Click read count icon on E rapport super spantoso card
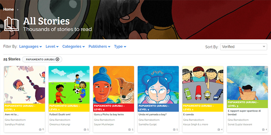 (x=263, y=130)
